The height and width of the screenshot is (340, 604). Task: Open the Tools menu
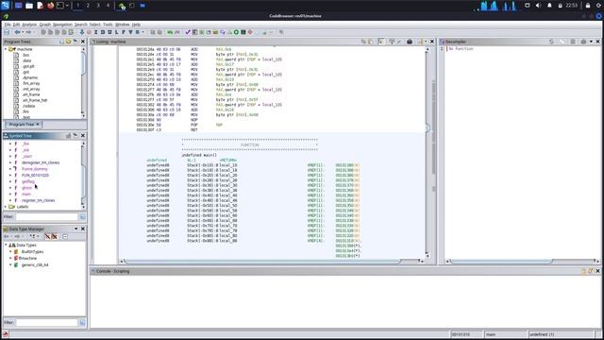(108, 25)
